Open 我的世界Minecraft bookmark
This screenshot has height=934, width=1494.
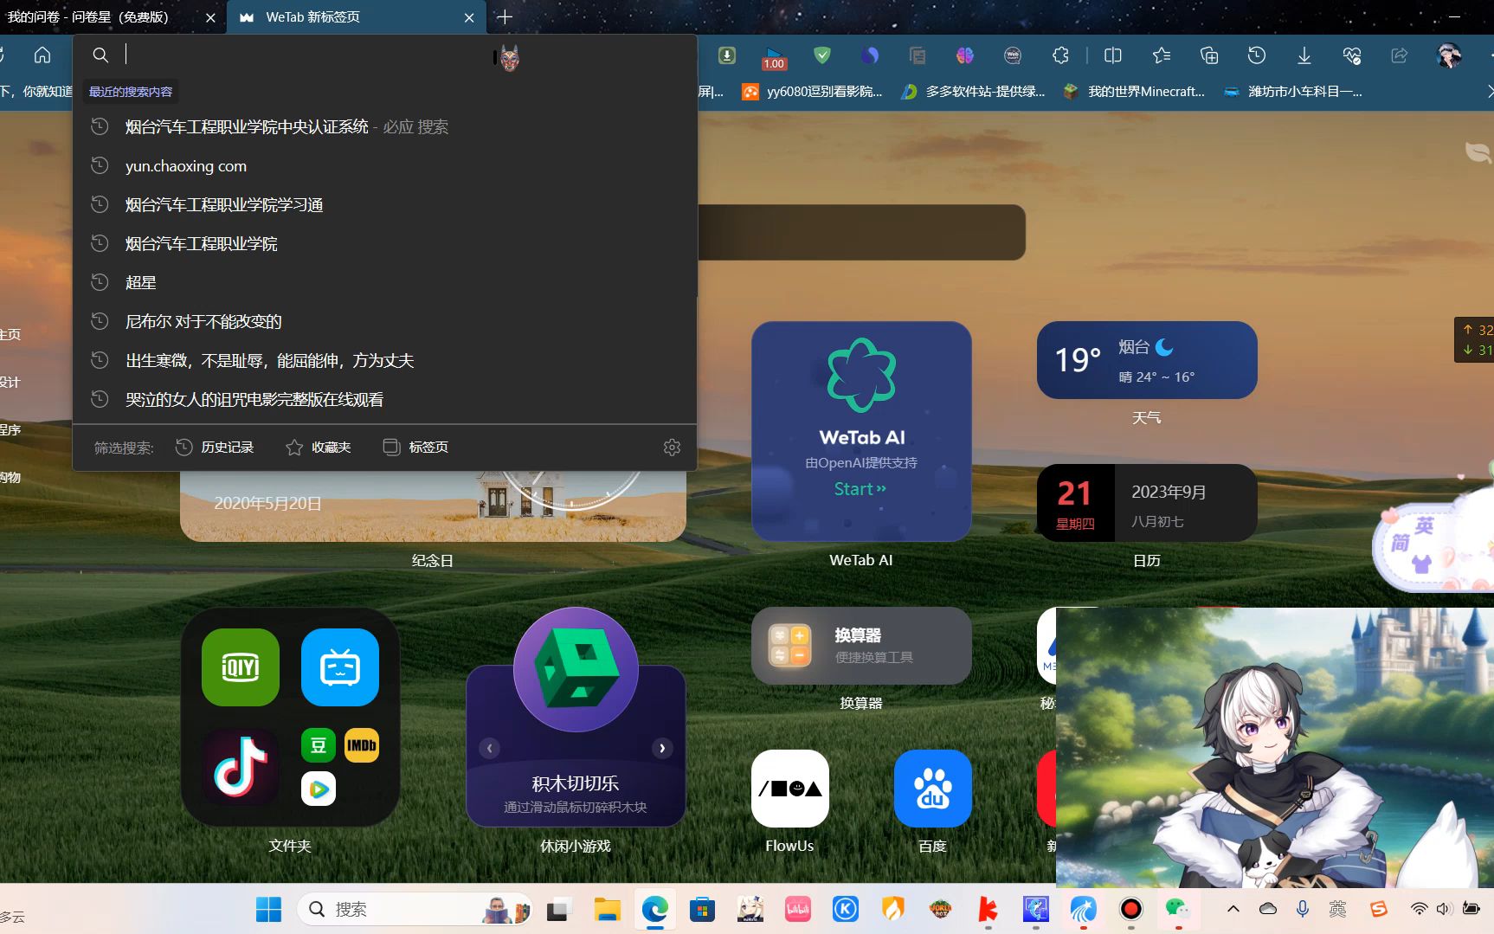click(x=1134, y=92)
